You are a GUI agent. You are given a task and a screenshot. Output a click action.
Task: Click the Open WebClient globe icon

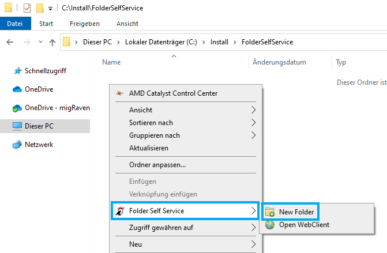(270, 225)
